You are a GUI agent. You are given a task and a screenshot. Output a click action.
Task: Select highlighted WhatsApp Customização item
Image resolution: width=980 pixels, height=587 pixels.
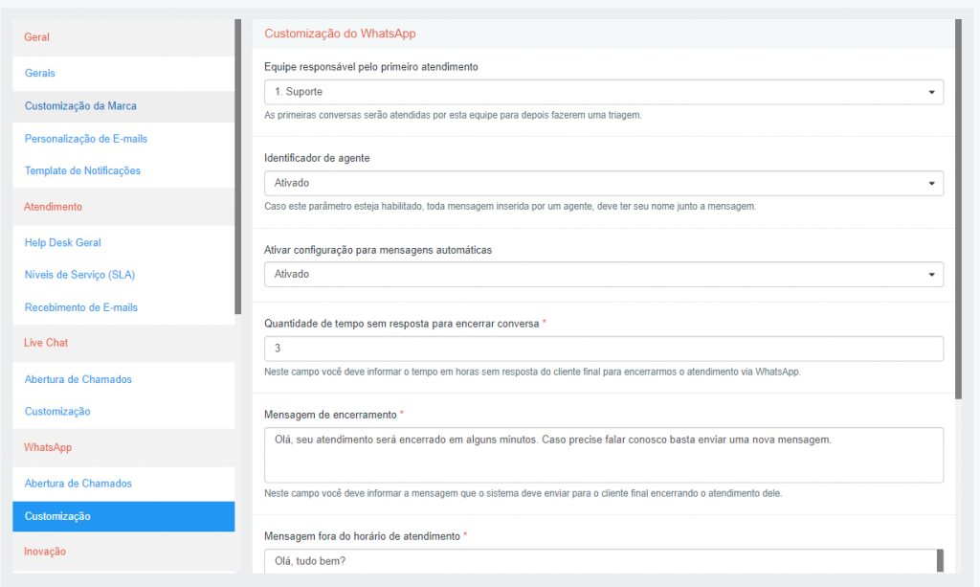pyautogui.click(x=123, y=516)
